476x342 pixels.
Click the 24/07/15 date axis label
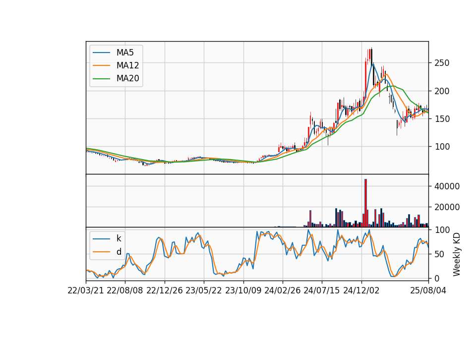321,290
